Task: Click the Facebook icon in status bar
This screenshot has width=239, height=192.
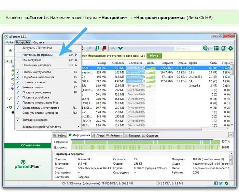Action: pyautogui.click(x=216, y=183)
